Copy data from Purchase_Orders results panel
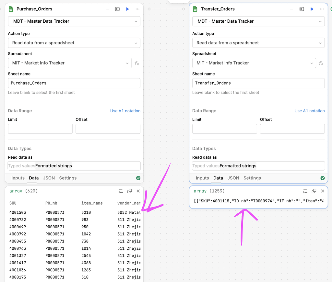Image resolution: width=332 pixels, height=282 pixels. [129, 191]
